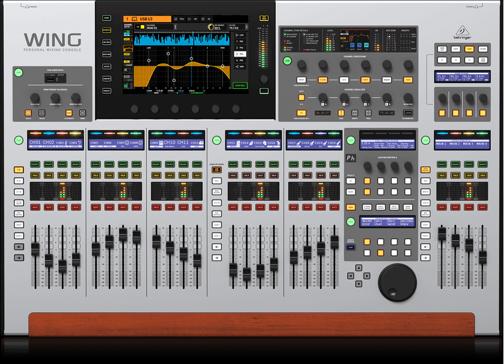Select RECORD PREV on transport display
Viewport: 504px width, 364px height.
(406, 222)
